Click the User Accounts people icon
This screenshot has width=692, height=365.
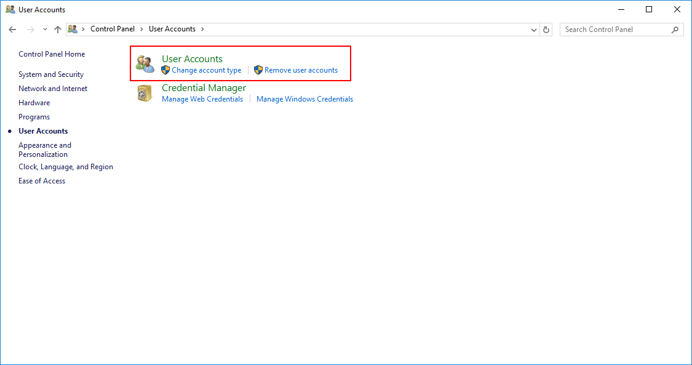[145, 63]
